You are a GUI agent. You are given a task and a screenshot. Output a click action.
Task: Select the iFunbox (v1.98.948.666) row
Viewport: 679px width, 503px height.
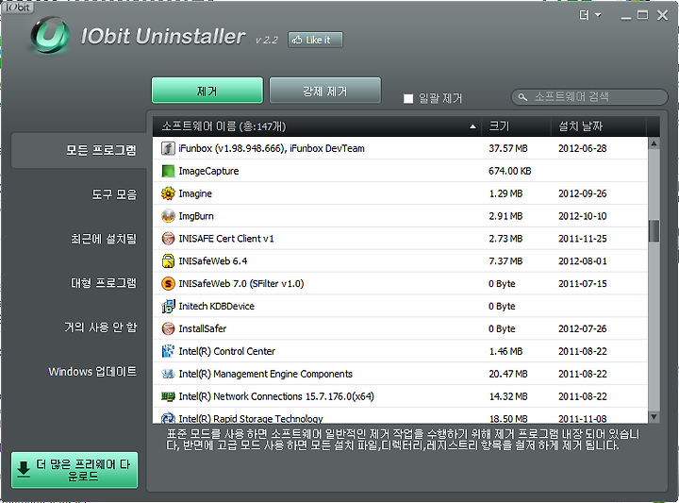click(x=400, y=148)
